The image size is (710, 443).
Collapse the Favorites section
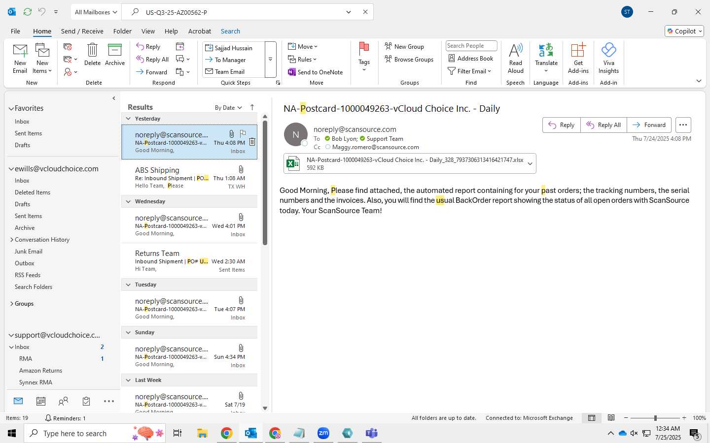(x=11, y=108)
